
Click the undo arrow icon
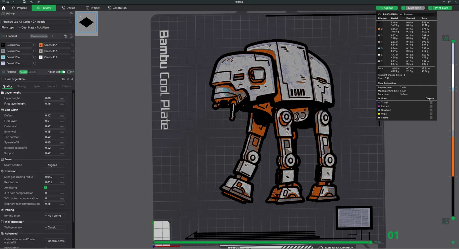point(32,2)
